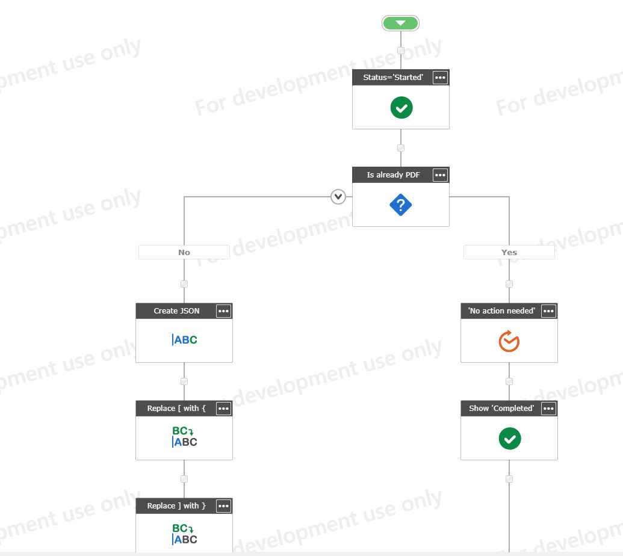Screen dimensions: 623x556
Task: Click the replace icon inside 'Replace [ with {'
Action: click(x=184, y=436)
